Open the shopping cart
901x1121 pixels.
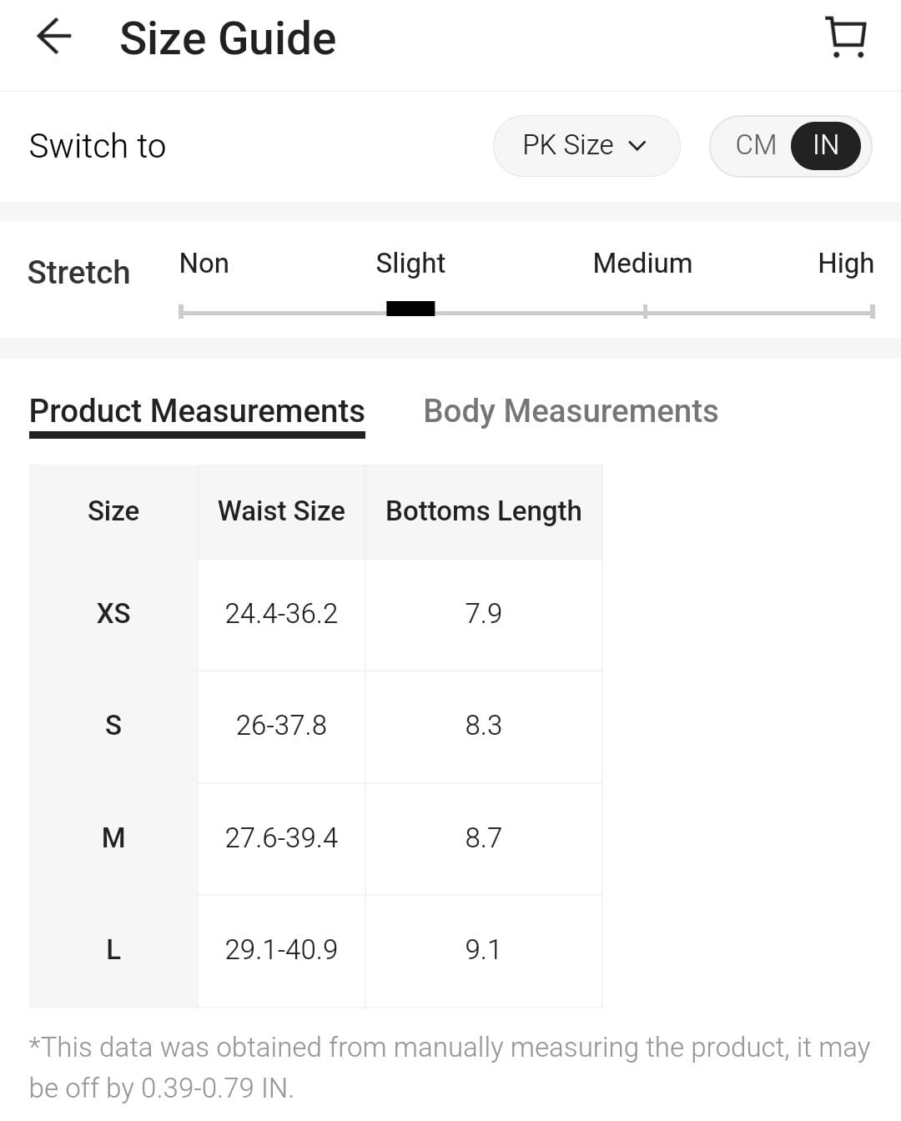pyautogui.click(x=846, y=38)
